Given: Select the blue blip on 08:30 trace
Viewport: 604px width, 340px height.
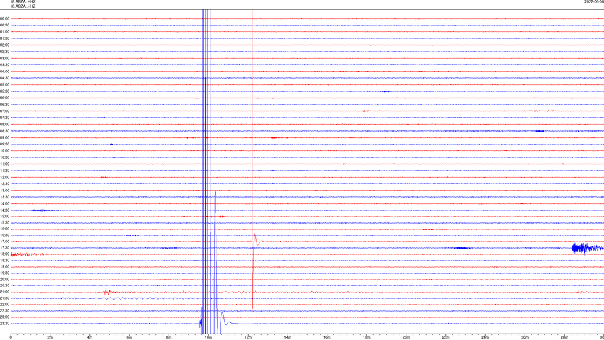Looking at the screenshot, I should pos(540,131).
